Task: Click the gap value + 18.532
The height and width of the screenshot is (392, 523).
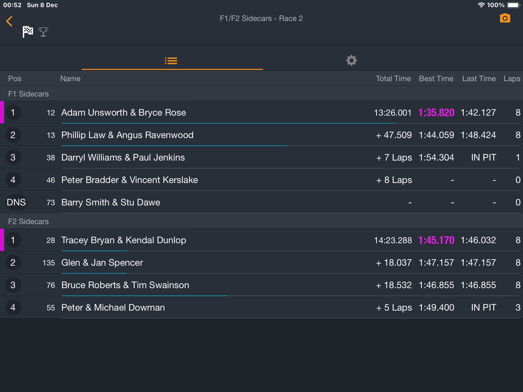Action: pos(394,285)
